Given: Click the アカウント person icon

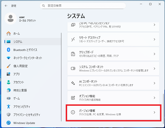Looking at the screenshot, I should [9, 82].
